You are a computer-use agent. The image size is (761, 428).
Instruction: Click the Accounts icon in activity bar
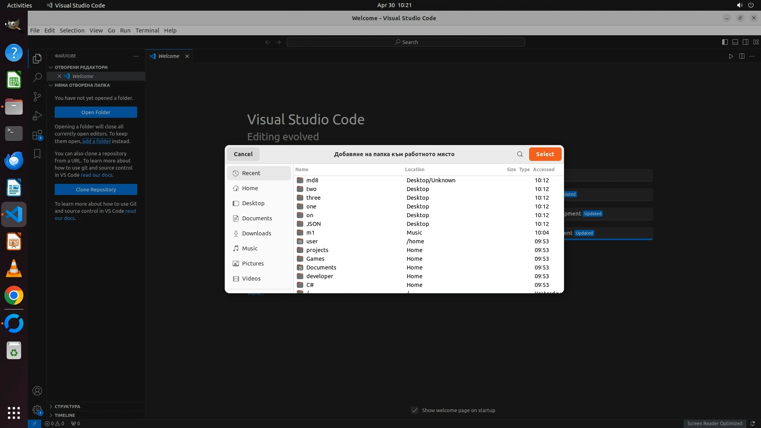37,391
